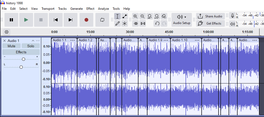Toggle loop playback
The height and width of the screenshot is (117, 264).
click(x=102, y=20)
